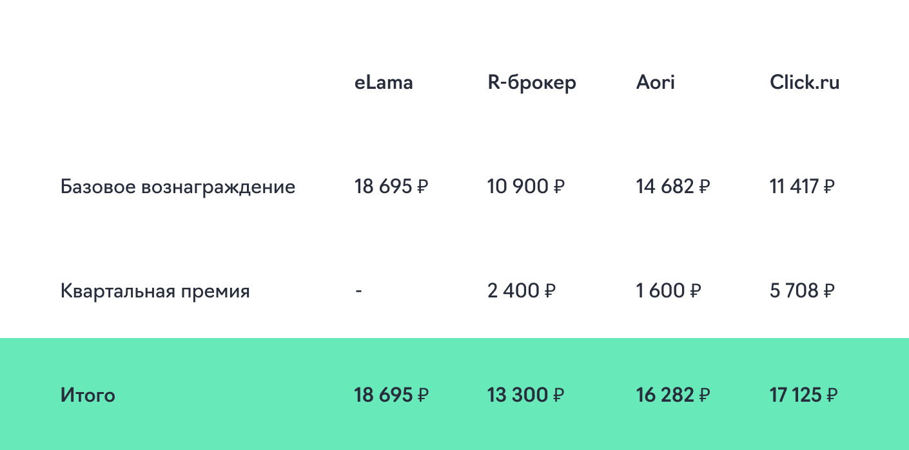The height and width of the screenshot is (450, 909).
Task: Click the ruble sign after 17 125
Action: point(832,395)
